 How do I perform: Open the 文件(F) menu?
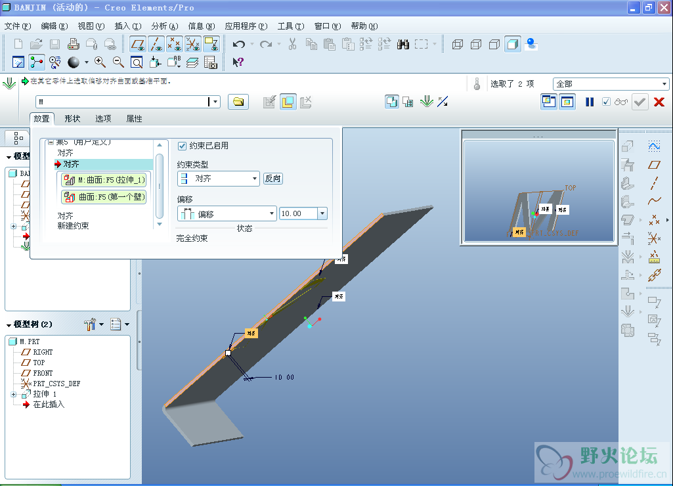pyautogui.click(x=18, y=26)
